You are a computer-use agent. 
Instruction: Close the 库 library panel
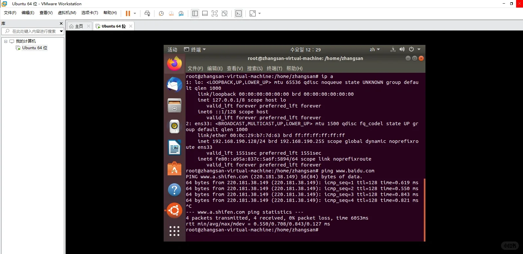61,24
